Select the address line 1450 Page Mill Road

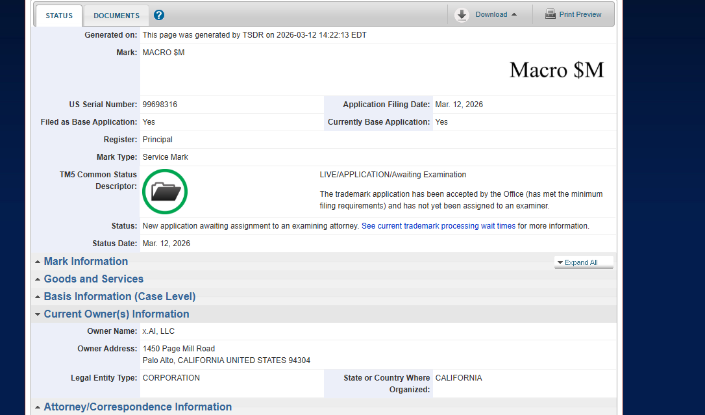tap(179, 349)
